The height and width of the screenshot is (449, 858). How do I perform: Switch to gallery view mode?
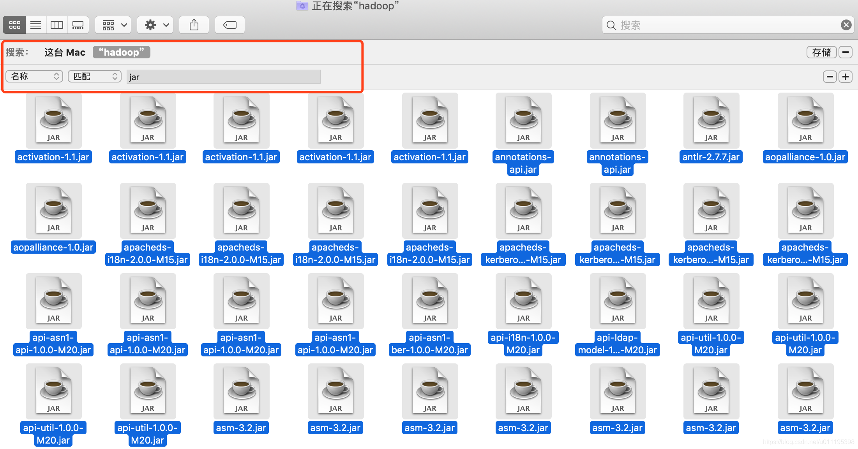pos(78,25)
